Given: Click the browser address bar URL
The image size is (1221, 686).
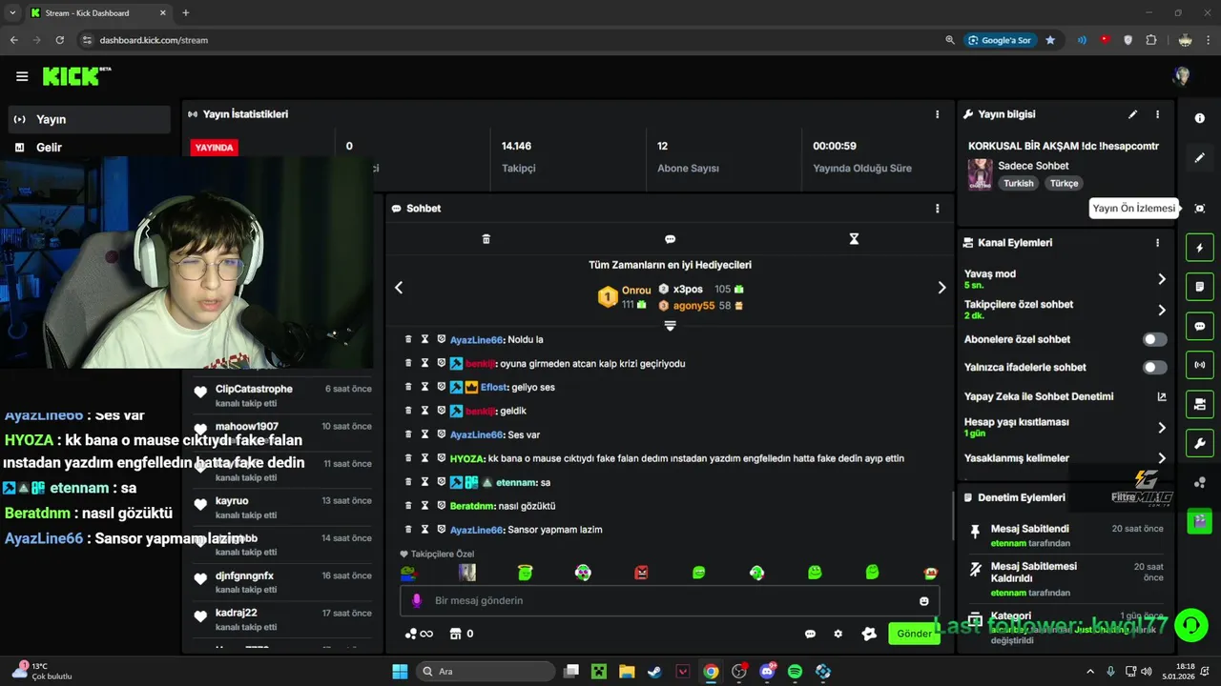Looking at the screenshot, I should 154,40.
